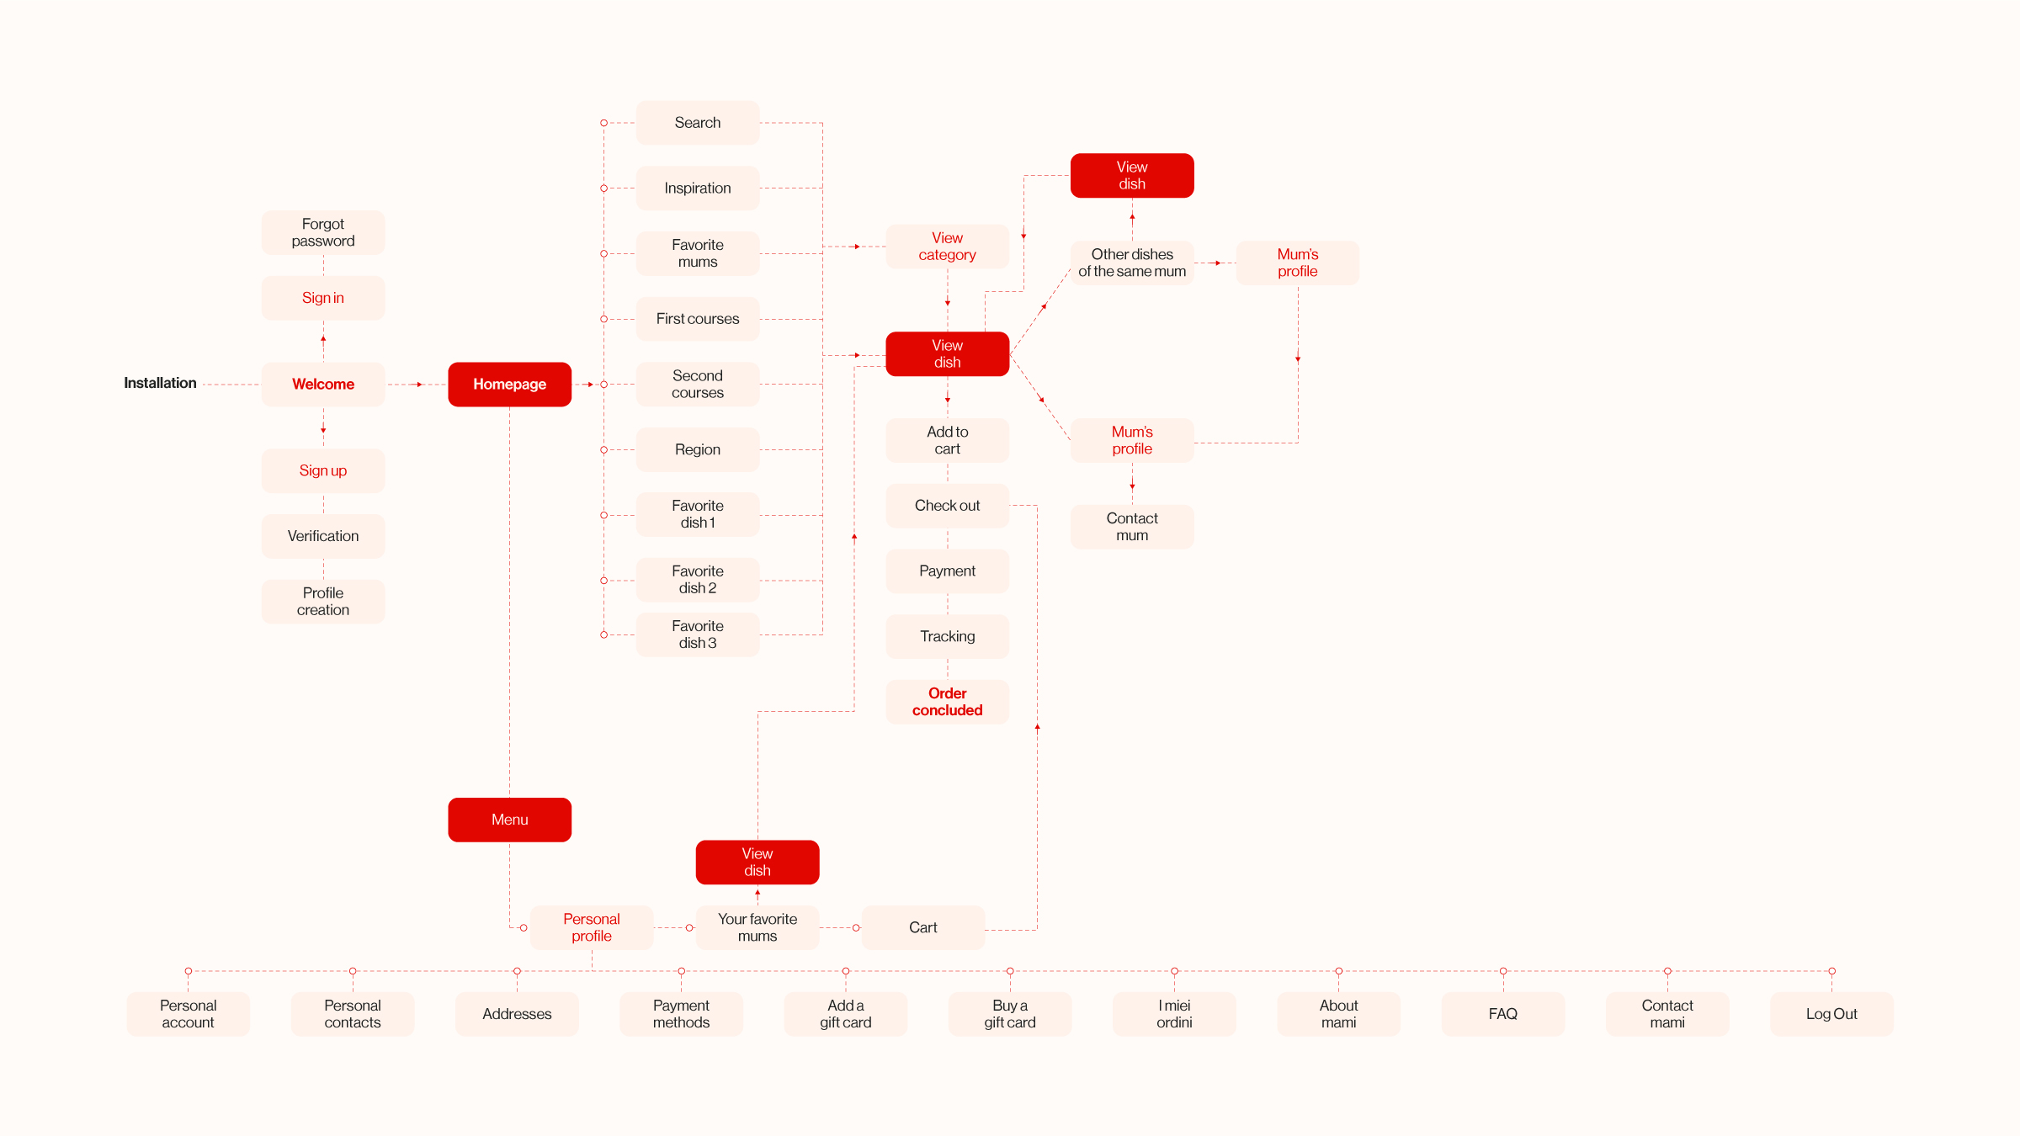Select the Personal profile node icon
Viewport: 2020px width, 1136px height.
click(591, 926)
